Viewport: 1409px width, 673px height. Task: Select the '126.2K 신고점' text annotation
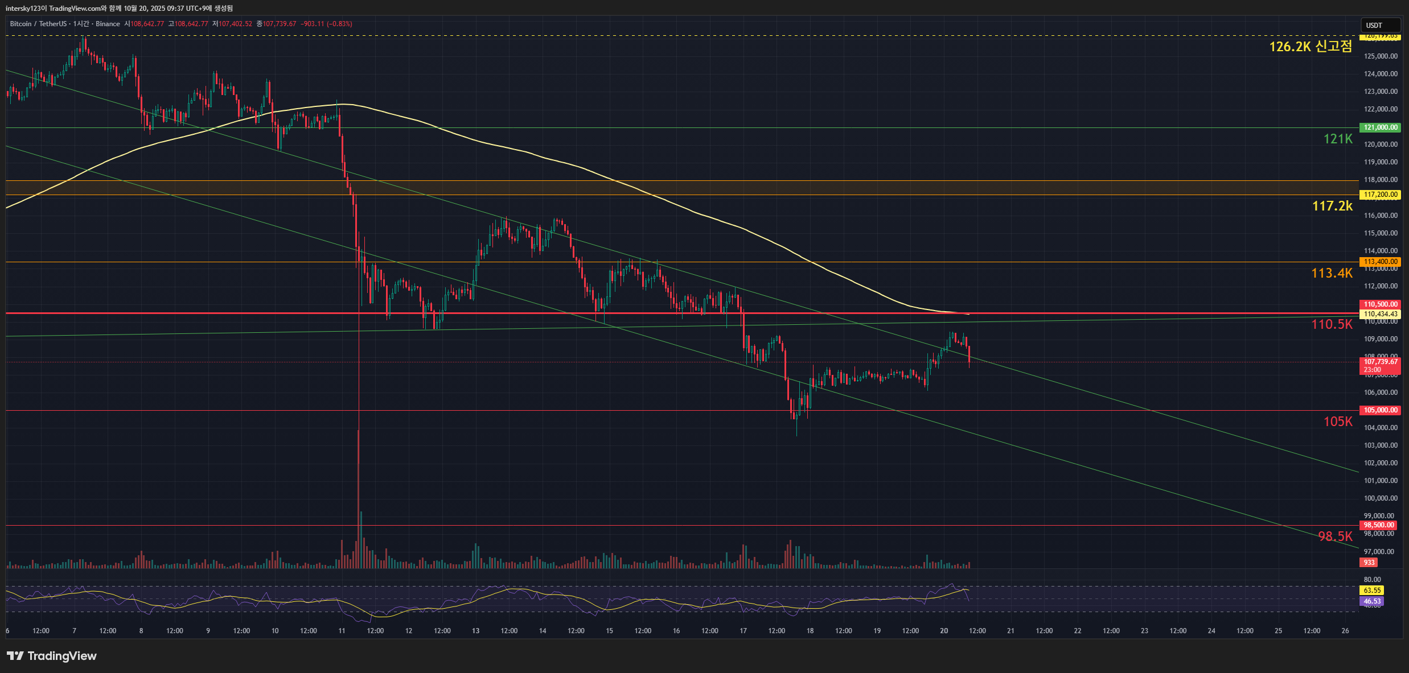(x=1311, y=47)
